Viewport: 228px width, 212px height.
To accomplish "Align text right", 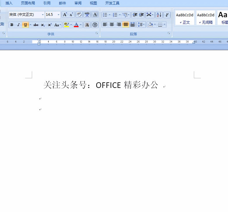I will pyautogui.click(x=119, y=25).
